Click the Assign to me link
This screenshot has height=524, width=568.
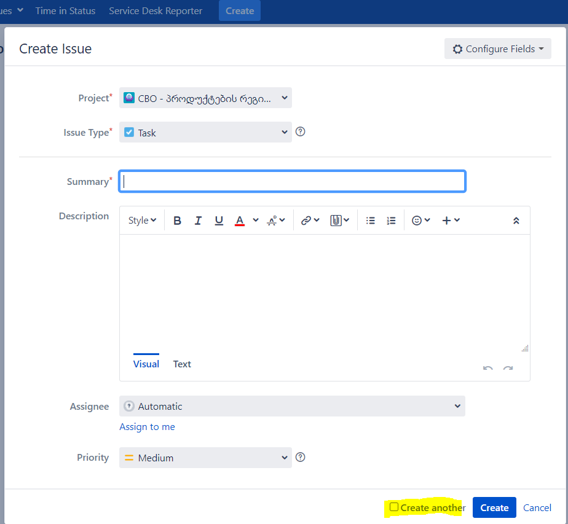point(147,427)
